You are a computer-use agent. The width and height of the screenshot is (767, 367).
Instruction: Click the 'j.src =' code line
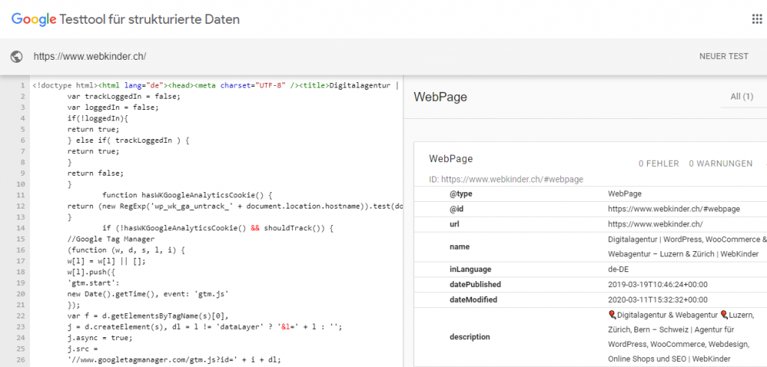[82, 349]
